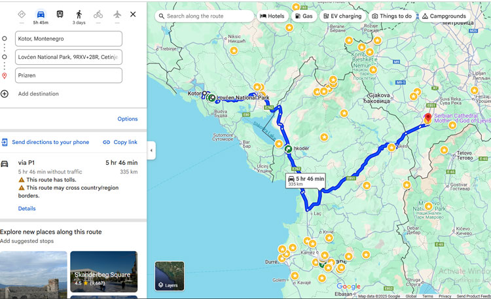Click the saved star in Mavrovo Park
Viewport: 491px width, 299px height.
[x=429, y=206]
